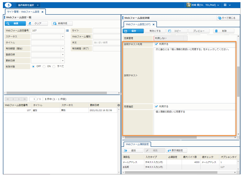Screen dimensions: 244x177
Task: Close the Webフォーム設定(107) tab
Action: (x=154, y=24)
